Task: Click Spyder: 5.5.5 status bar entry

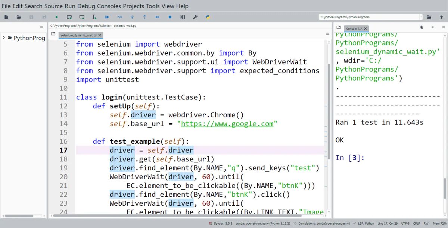Action: coord(220,224)
